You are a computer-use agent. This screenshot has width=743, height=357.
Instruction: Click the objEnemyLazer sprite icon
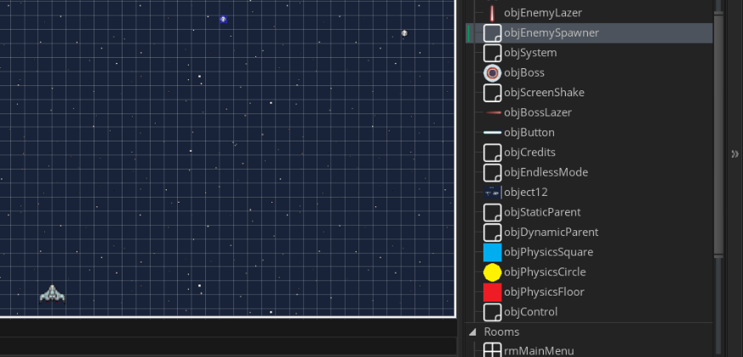(492, 14)
